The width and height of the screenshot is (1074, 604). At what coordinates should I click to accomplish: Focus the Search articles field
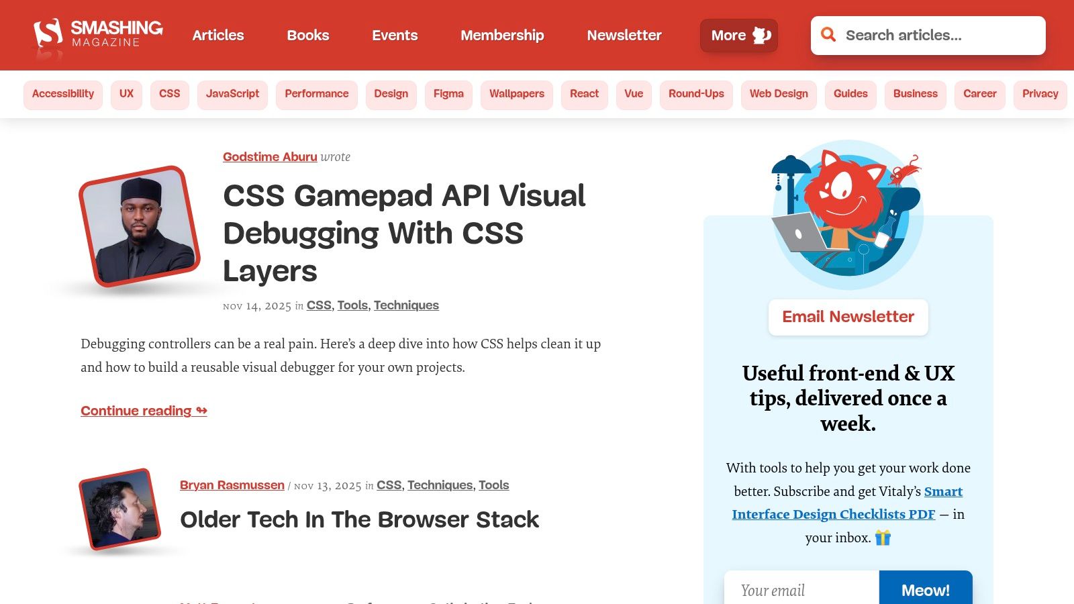pyautogui.click(x=928, y=36)
